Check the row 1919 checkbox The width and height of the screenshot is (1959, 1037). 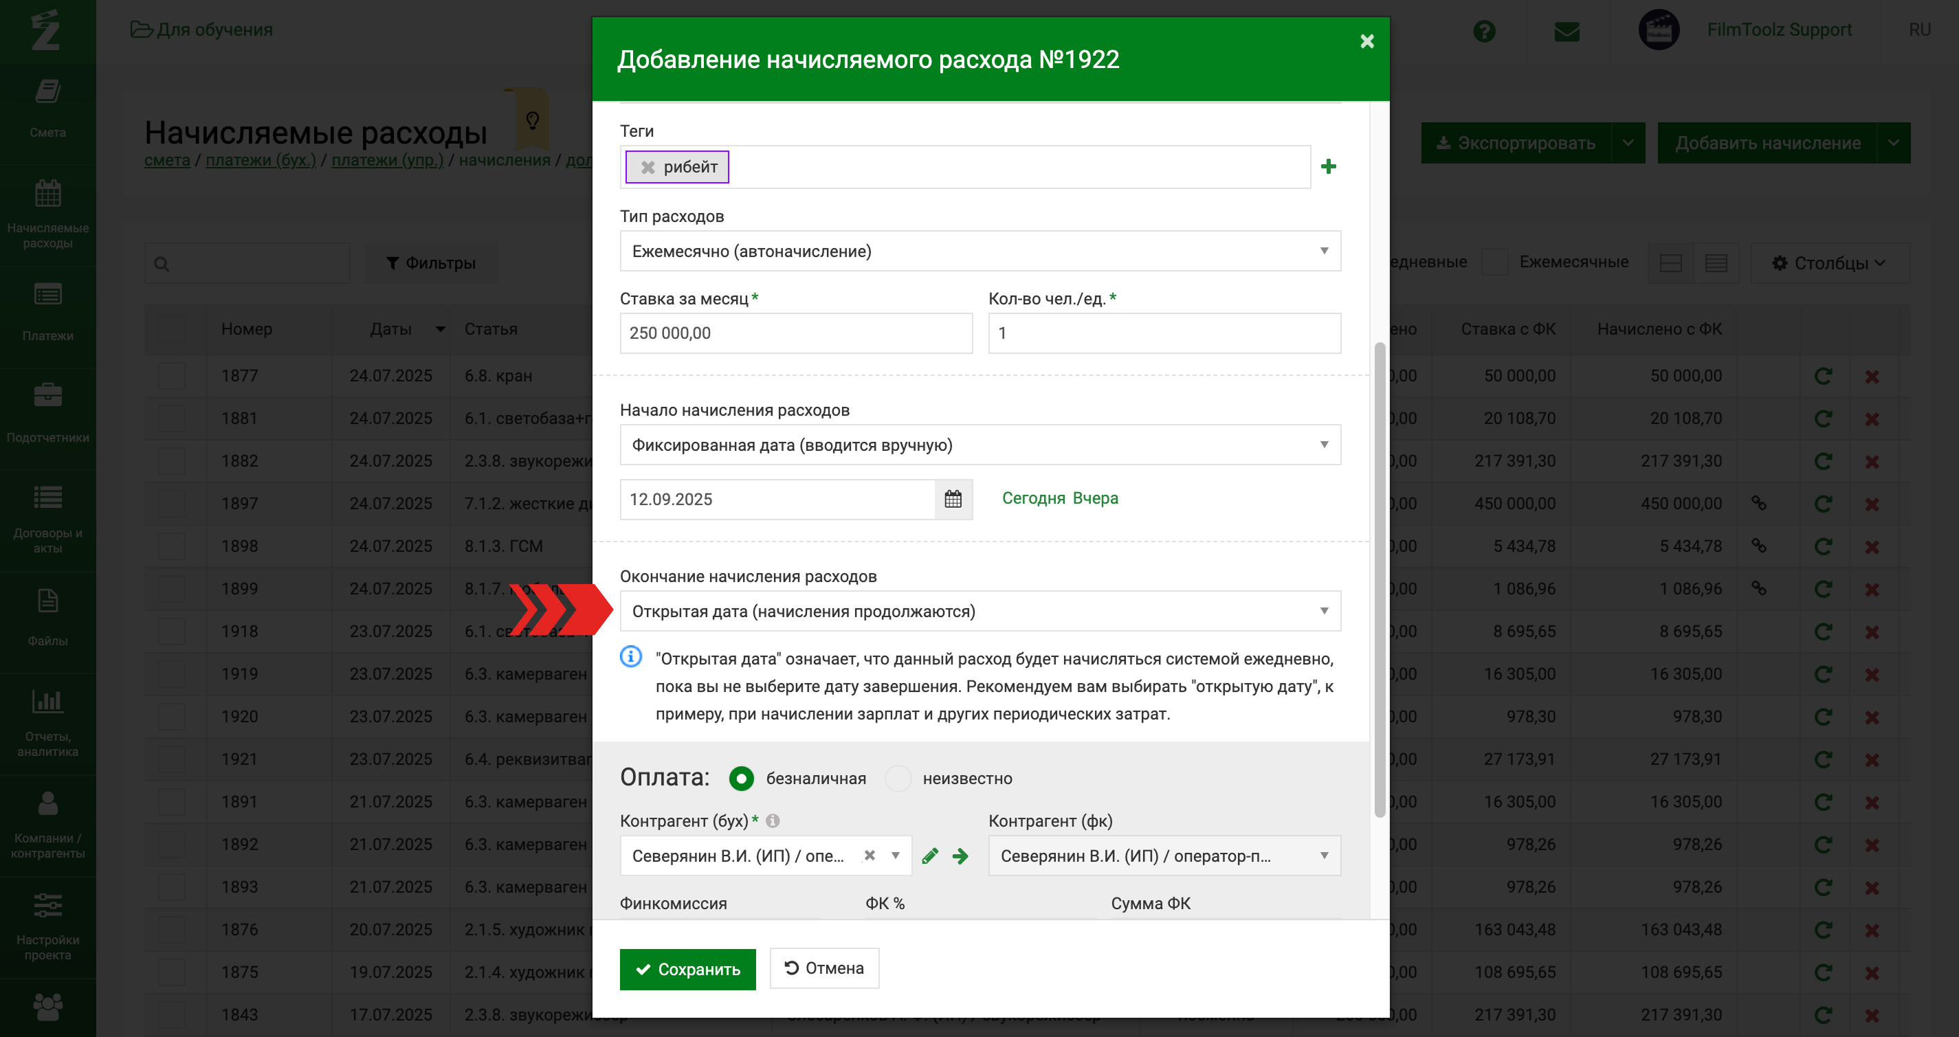coord(172,674)
